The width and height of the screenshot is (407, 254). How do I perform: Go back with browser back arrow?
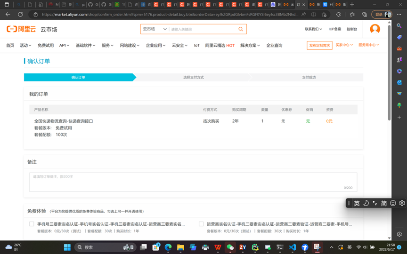[x=8, y=15]
